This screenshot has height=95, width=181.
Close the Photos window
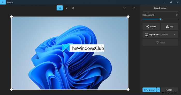point(178,2)
